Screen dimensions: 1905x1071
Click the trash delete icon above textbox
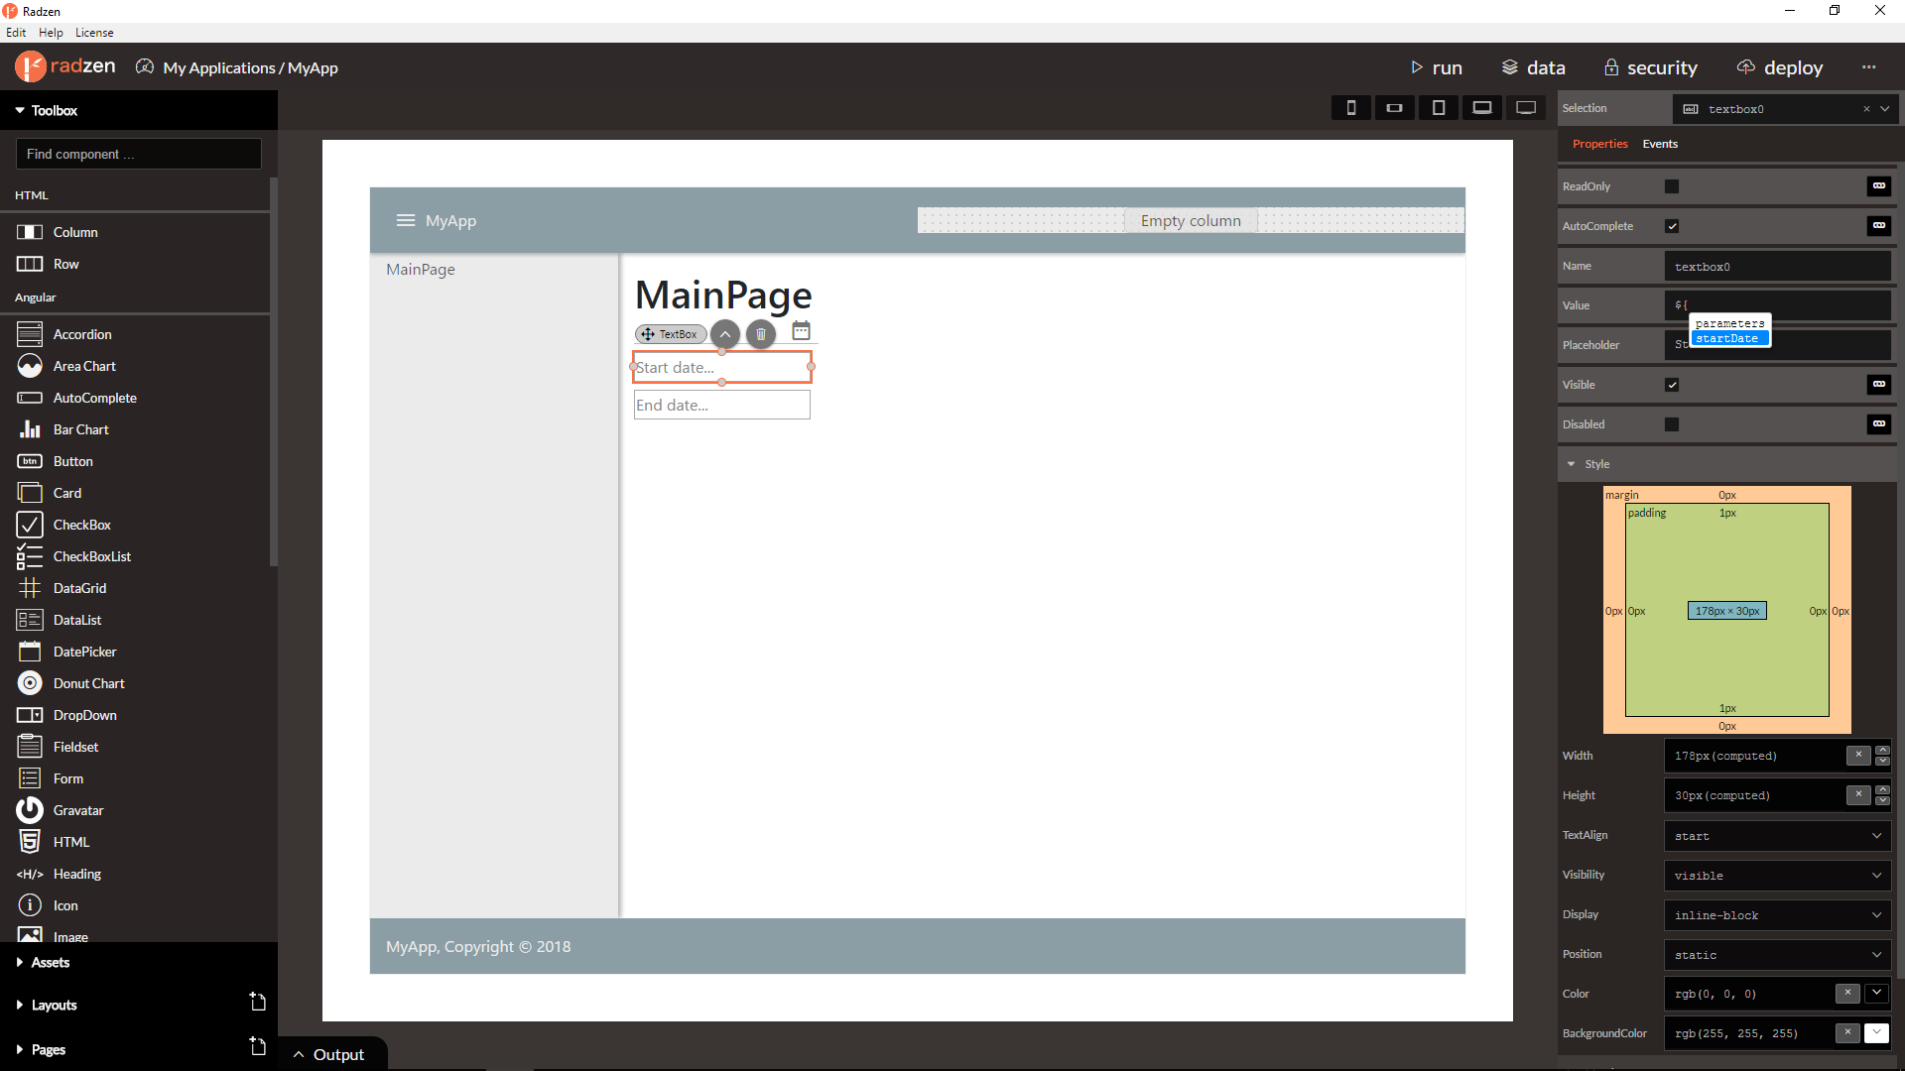pos(761,334)
